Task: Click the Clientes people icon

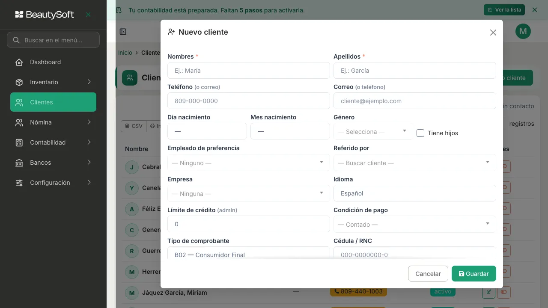Action: click(x=19, y=102)
